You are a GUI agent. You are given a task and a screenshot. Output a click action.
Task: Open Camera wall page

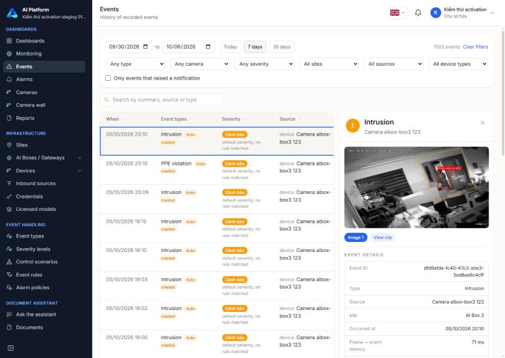[x=44, y=105]
